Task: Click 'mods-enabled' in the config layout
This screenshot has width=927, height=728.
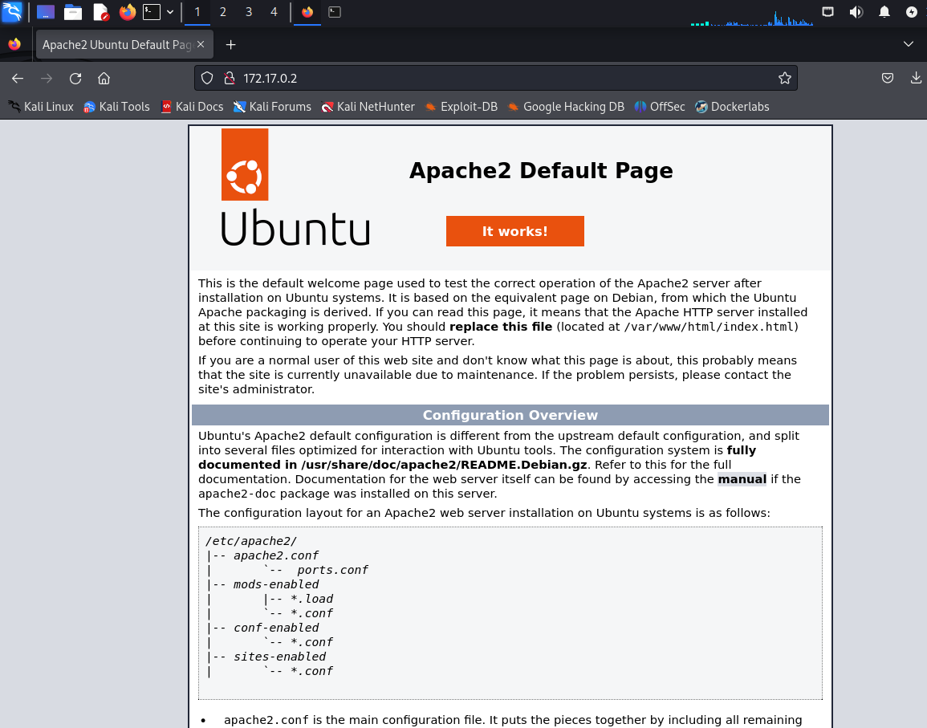Action: point(276,584)
